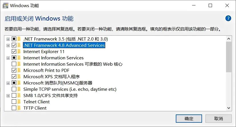This screenshot has height=127, width=236.
Task: Click the 确定 button
Action: [x=189, y=118]
